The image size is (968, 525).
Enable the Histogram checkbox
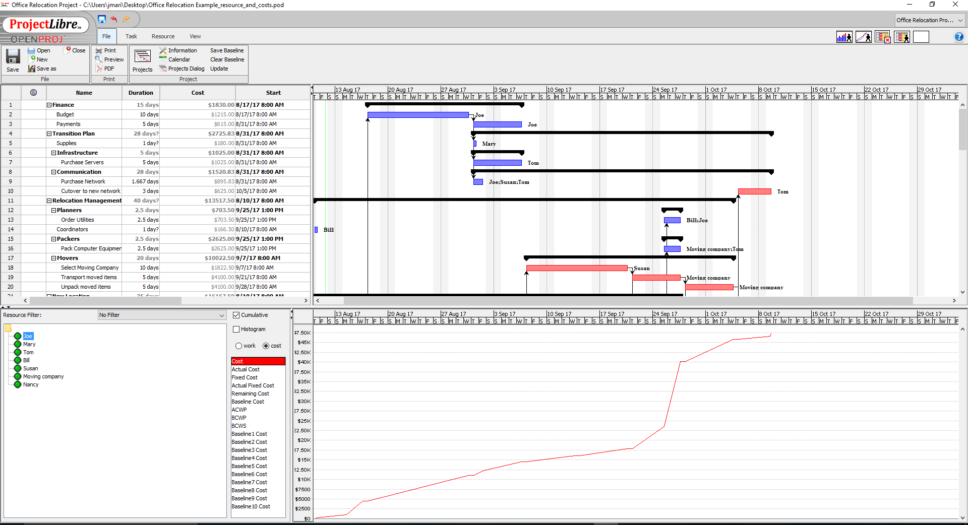click(236, 329)
